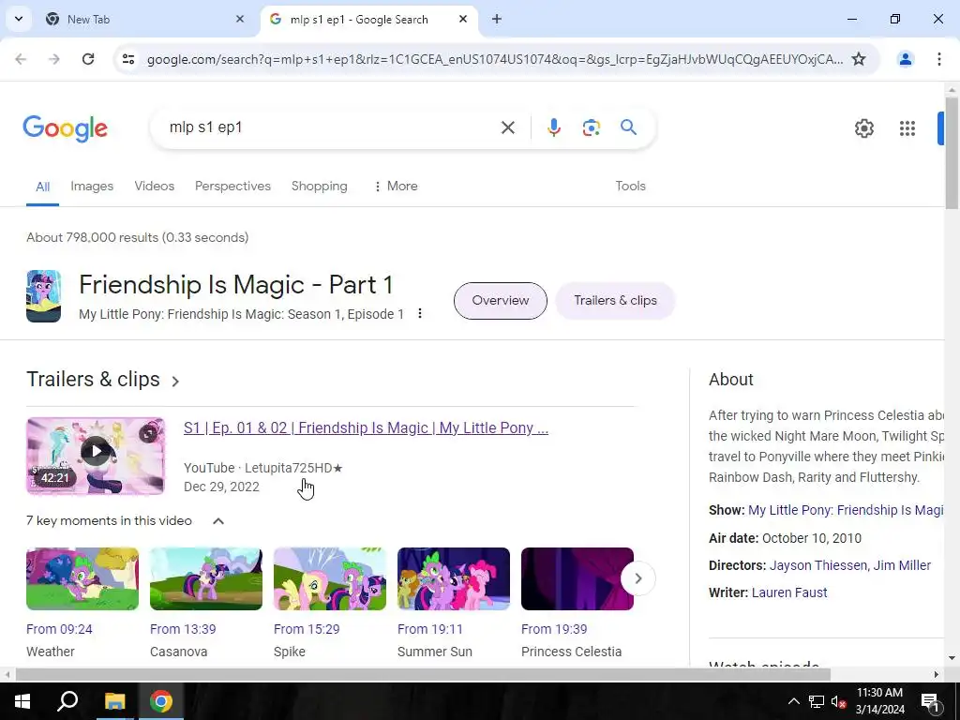Switch to the Videos tab

[155, 186]
